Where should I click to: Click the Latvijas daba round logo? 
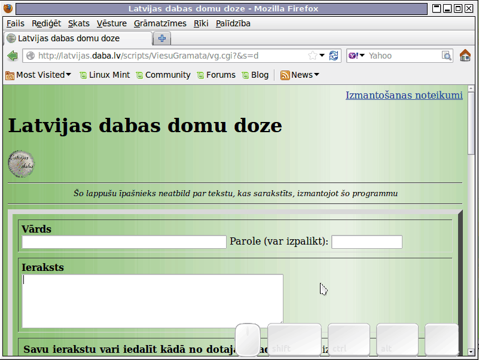tap(21, 164)
